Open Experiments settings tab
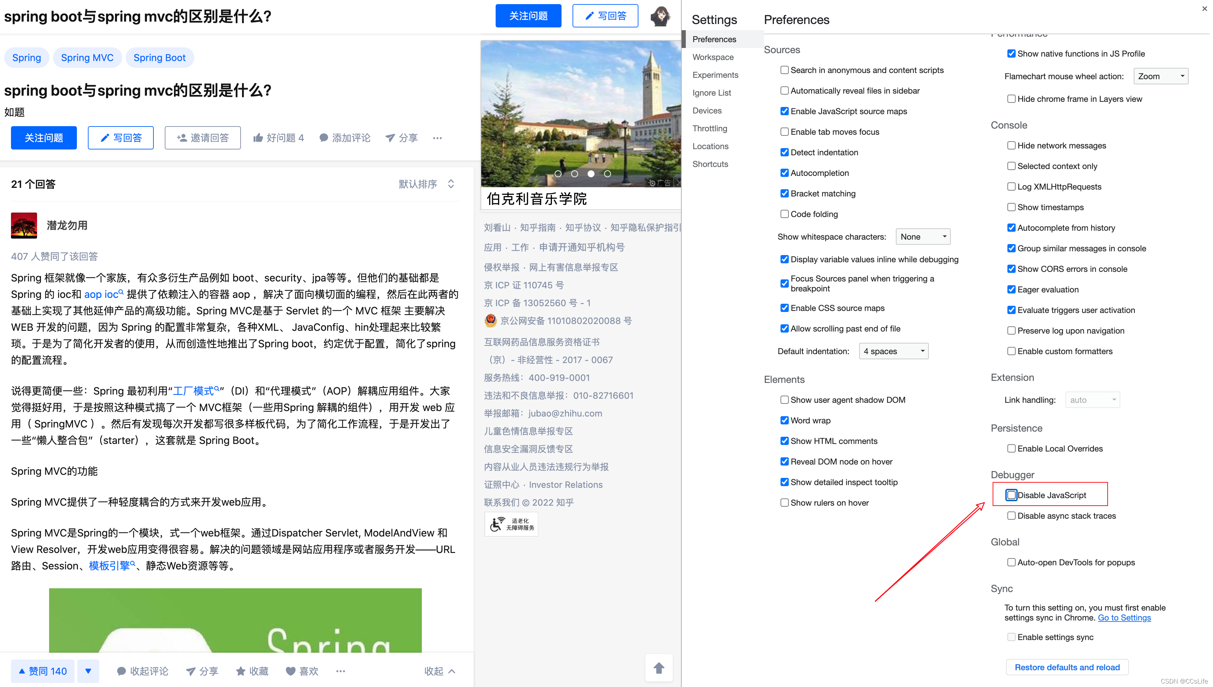Screen dimensions: 1213x687 pos(715,75)
